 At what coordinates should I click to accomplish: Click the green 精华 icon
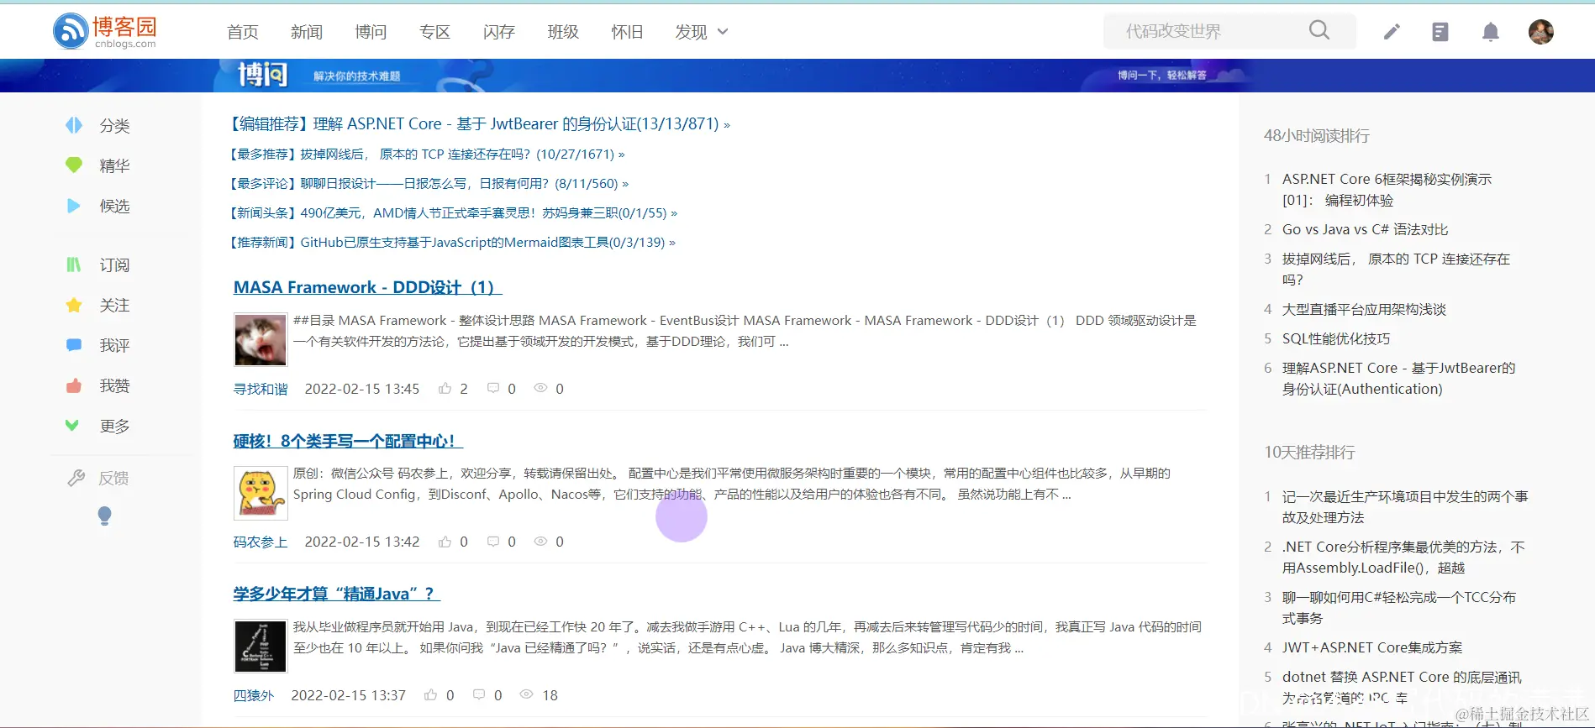[74, 165]
